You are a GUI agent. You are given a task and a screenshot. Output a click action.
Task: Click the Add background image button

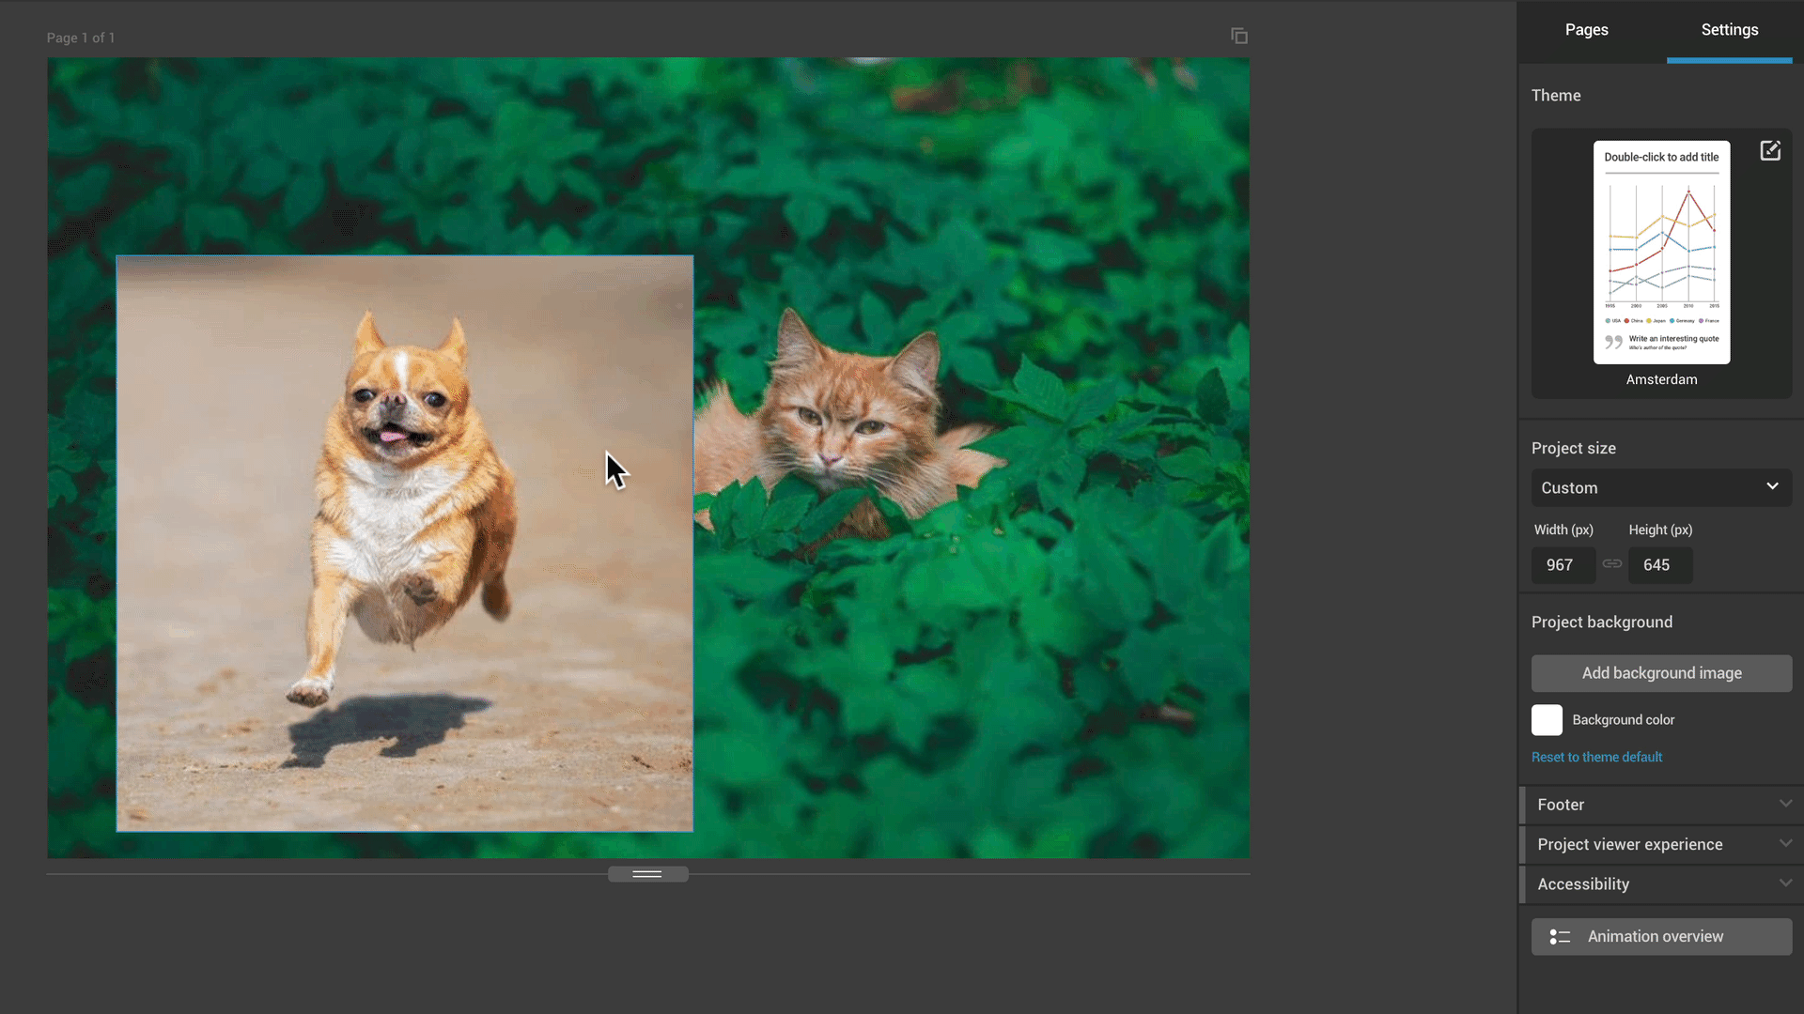coord(1661,673)
